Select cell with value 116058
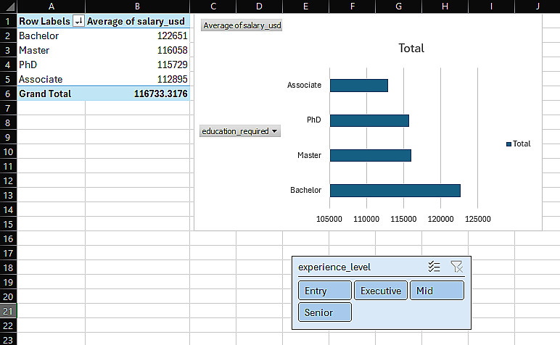This screenshot has height=345, width=560. point(138,50)
